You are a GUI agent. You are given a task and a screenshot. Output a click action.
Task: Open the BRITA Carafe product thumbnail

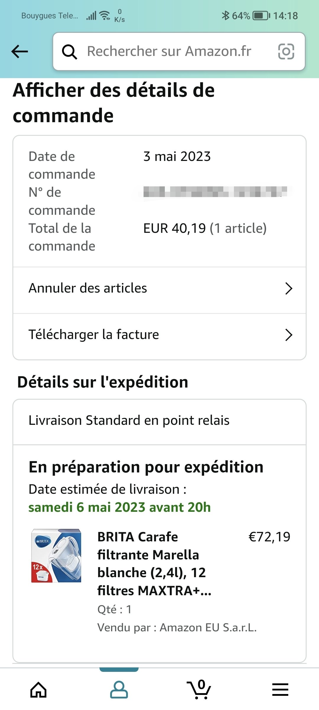(56, 556)
